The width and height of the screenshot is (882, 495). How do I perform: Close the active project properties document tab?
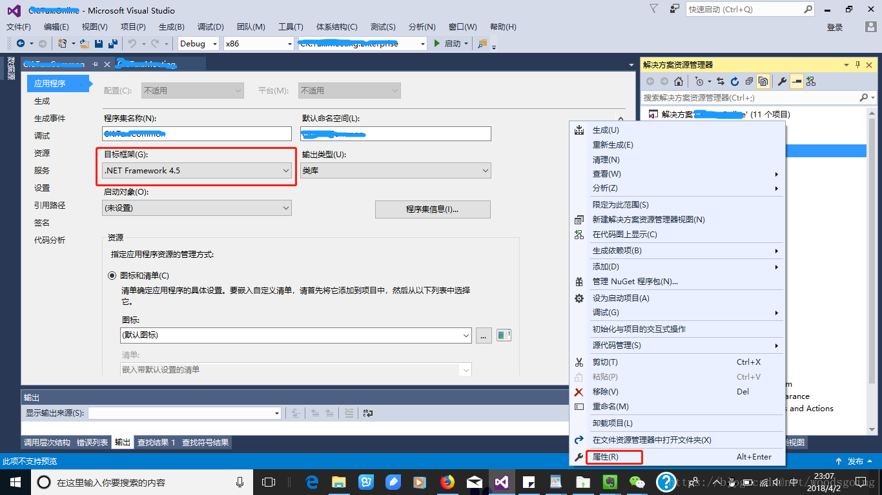pyautogui.click(x=107, y=64)
